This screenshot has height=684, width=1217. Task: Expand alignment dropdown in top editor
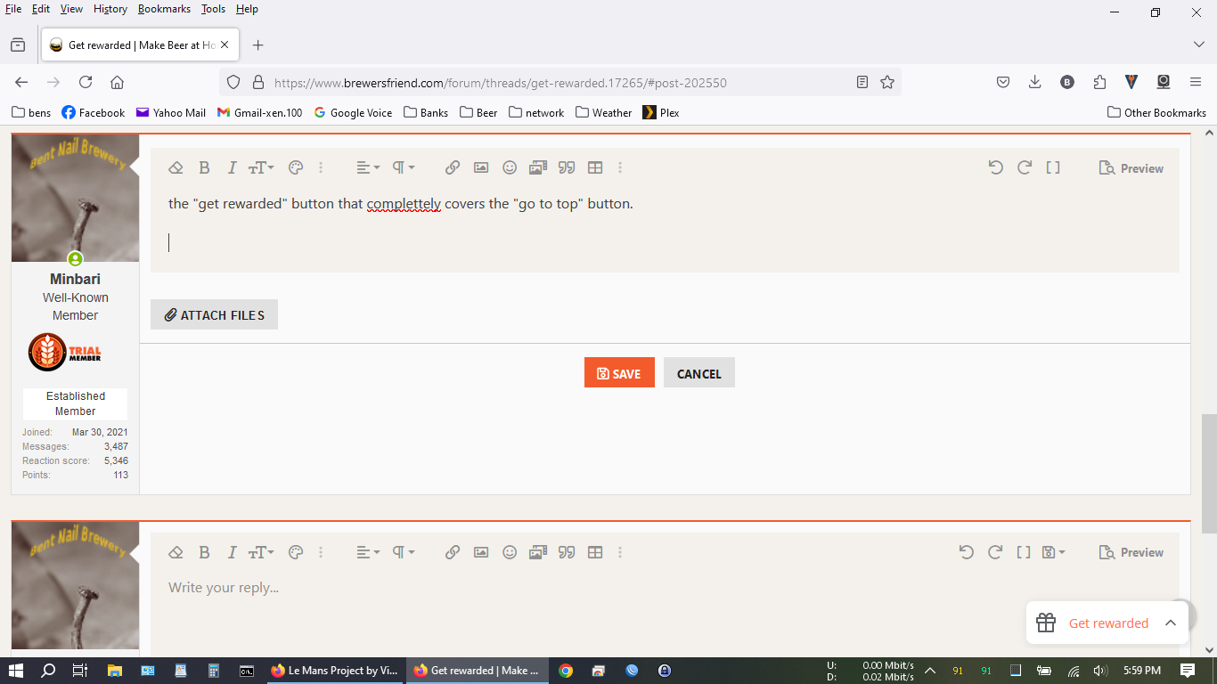pos(368,167)
